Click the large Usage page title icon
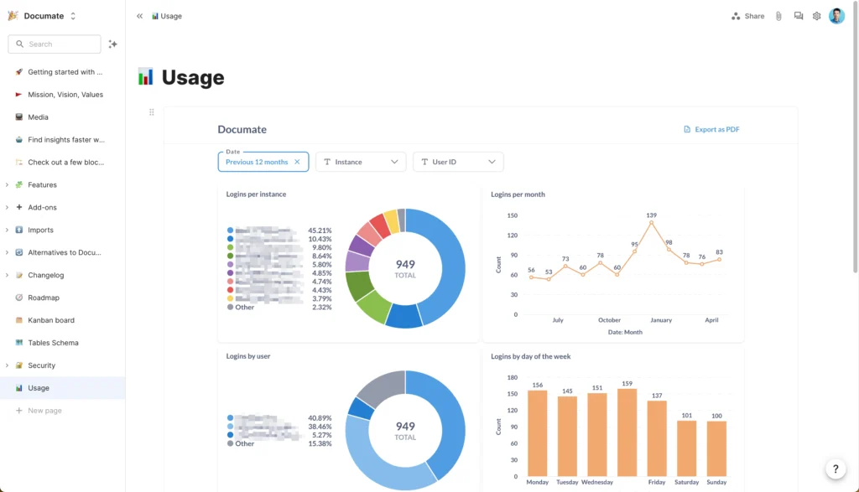 (145, 76)
